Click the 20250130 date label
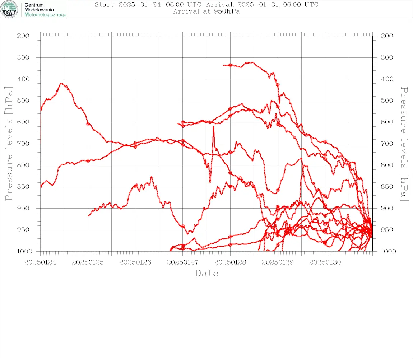The height and width of the screenshot is (359, 413). pos(325,262)
